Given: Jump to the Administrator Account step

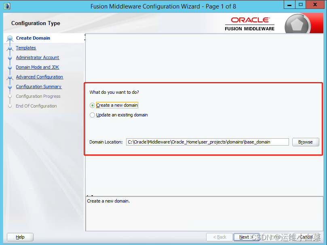Looking at the screenshot, I should point(38,57).
